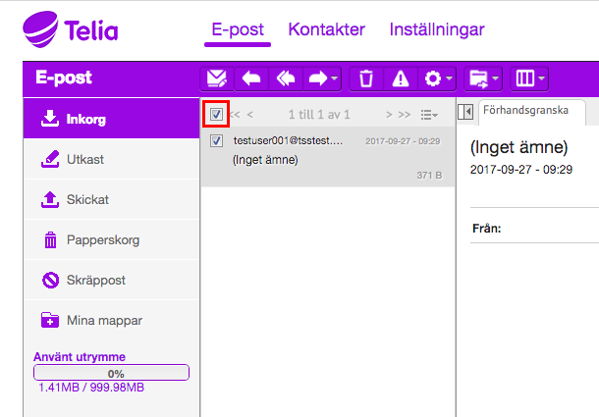Viewport: 599px width, 417px height.
Task: Reply to the selected message
Action: click(x=251, y=78)
